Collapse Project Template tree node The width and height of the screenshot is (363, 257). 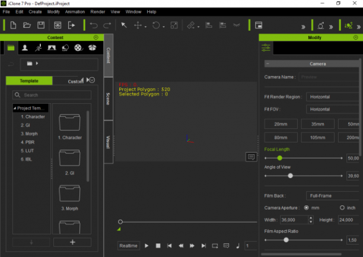(15, 108)
